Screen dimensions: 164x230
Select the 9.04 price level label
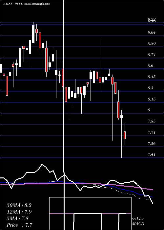[152, 32]
